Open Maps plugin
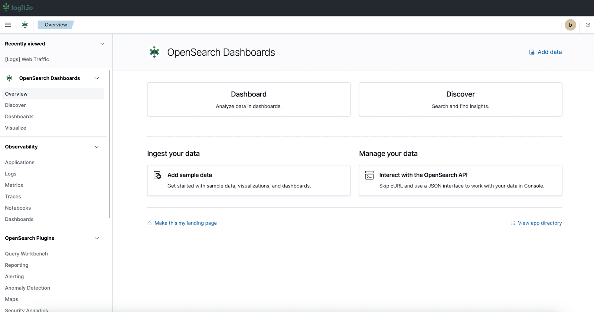 (x=12, y=299)
